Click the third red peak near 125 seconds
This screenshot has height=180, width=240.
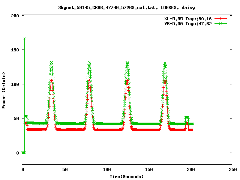[x=127, y=80]
